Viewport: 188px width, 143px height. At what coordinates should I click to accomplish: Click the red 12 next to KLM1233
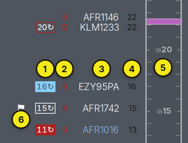tap(64, 27)
